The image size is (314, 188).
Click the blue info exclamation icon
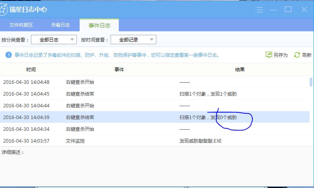point(8,55)
